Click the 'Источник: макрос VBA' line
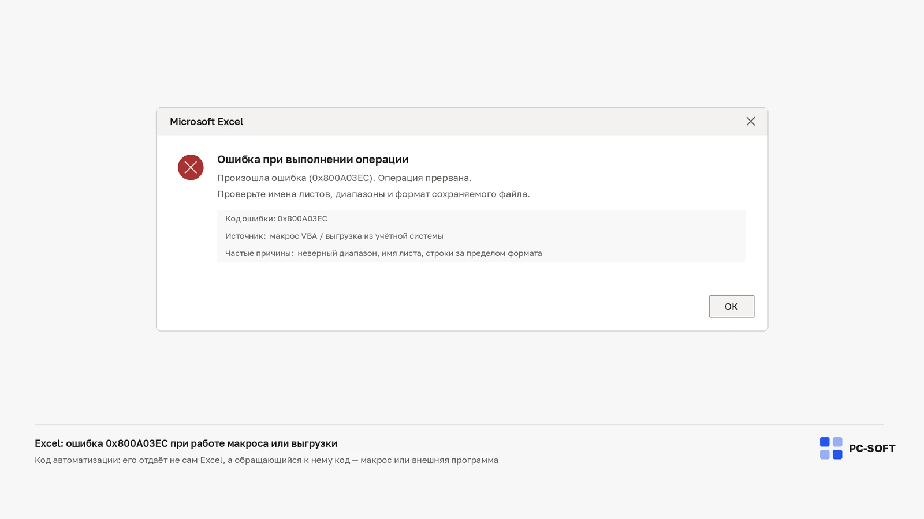 coord(334,236)
